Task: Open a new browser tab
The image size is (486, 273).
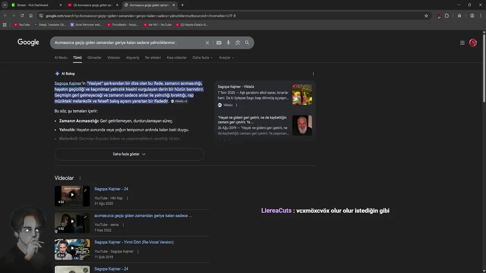Action: tap(182, 5)
